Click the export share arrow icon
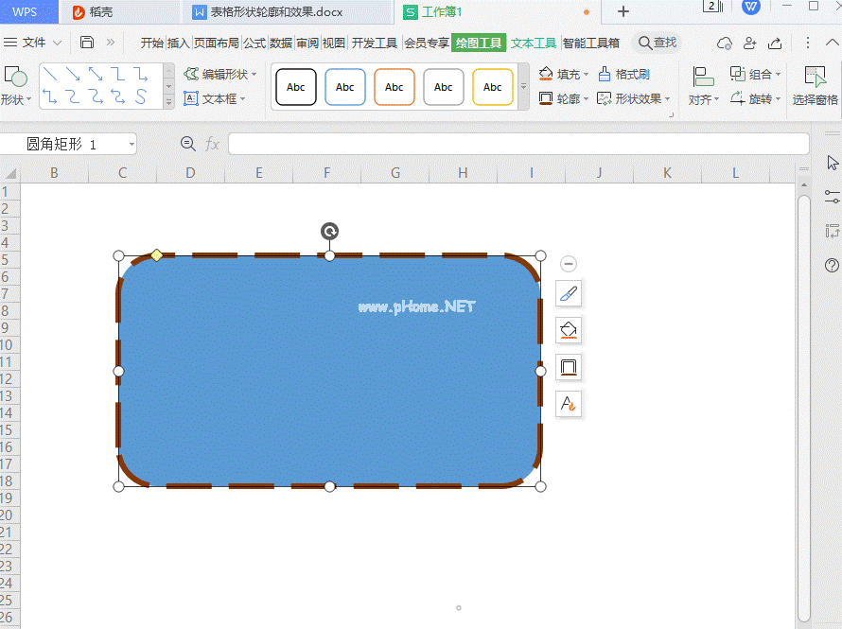This screenshot has width=842, height=629. coord(775,43)
